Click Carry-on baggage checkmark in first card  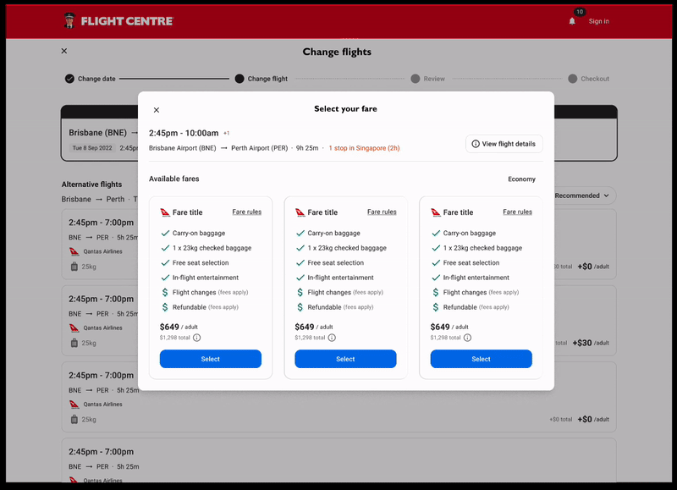165,233
